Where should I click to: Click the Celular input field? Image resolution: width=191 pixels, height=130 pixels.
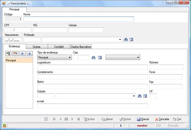point(86,30)
